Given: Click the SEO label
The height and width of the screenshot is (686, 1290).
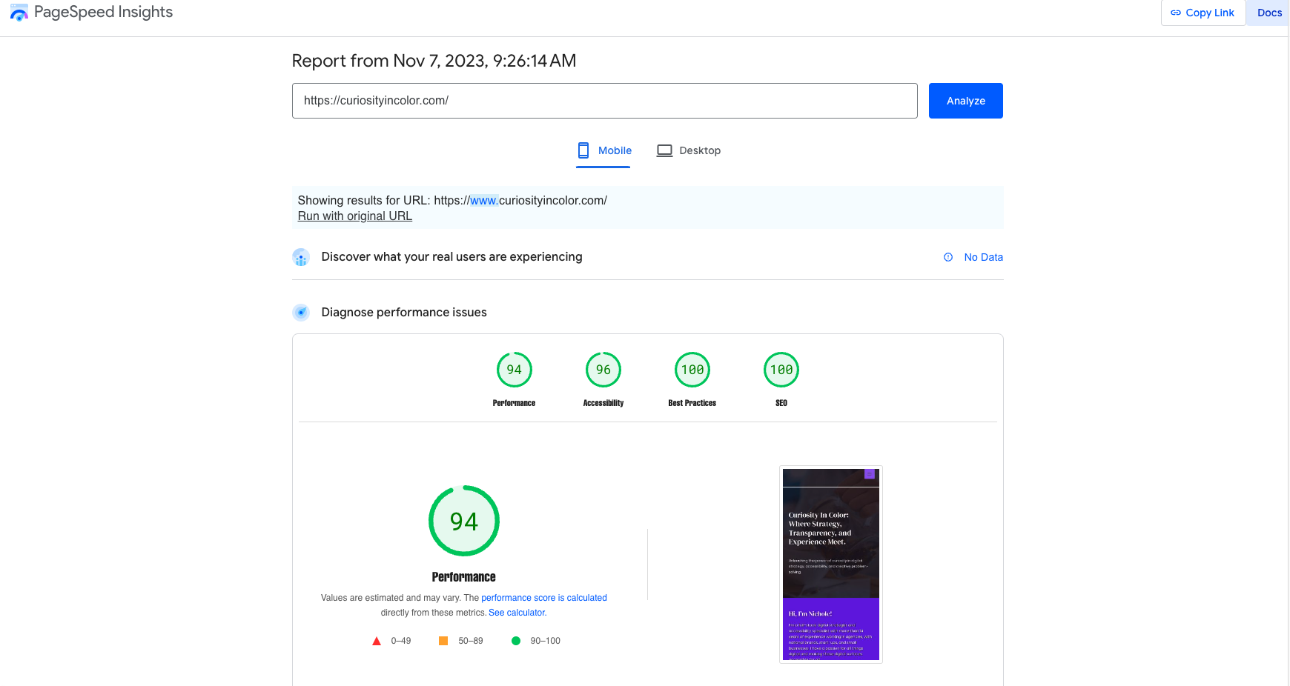Looking at the screenshot, I should 781,403.
